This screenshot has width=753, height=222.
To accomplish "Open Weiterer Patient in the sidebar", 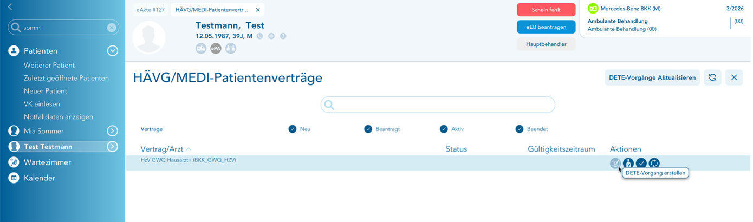I will (x=49, y=65).
